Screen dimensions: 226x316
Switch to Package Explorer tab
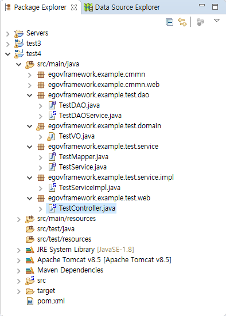pyautogui.click(x=40, y=7)
